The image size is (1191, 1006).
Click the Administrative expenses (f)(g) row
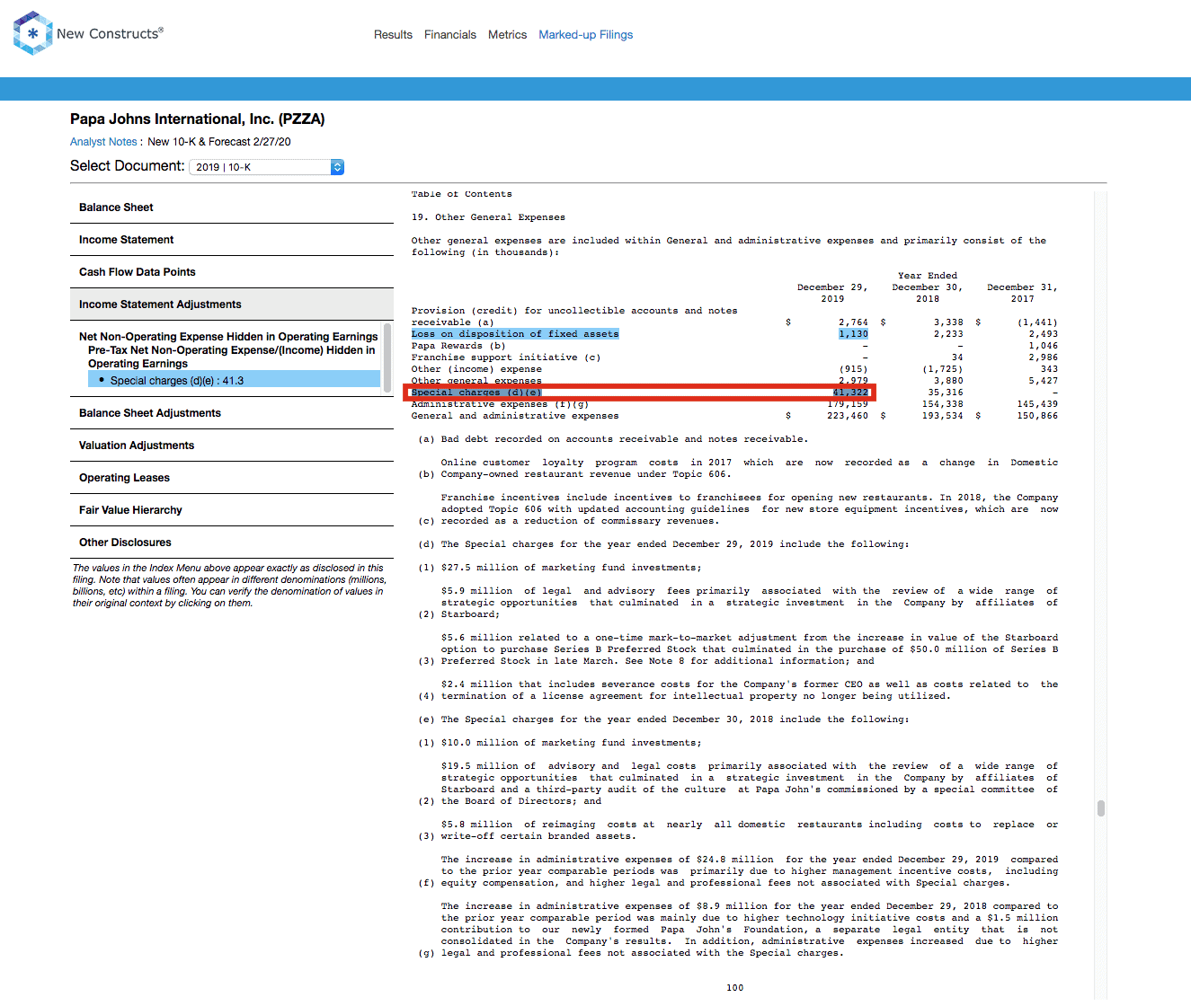[x=734, y=404]
